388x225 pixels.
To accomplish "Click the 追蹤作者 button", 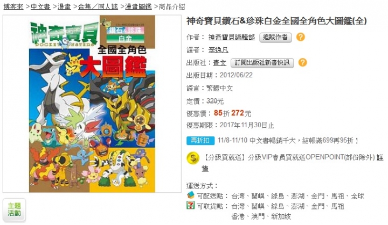I will click(275, 37).
